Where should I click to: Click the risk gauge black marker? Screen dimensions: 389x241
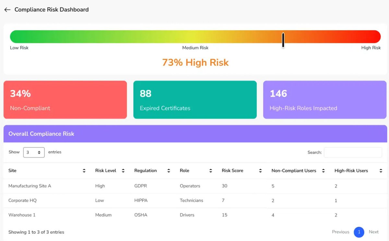click(283, 40)
